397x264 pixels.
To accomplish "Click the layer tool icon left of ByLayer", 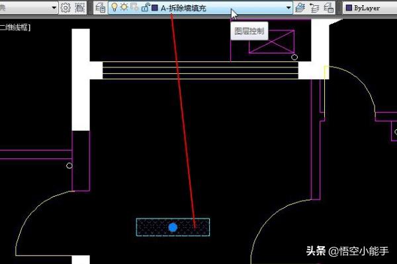I will click(329, 8).
